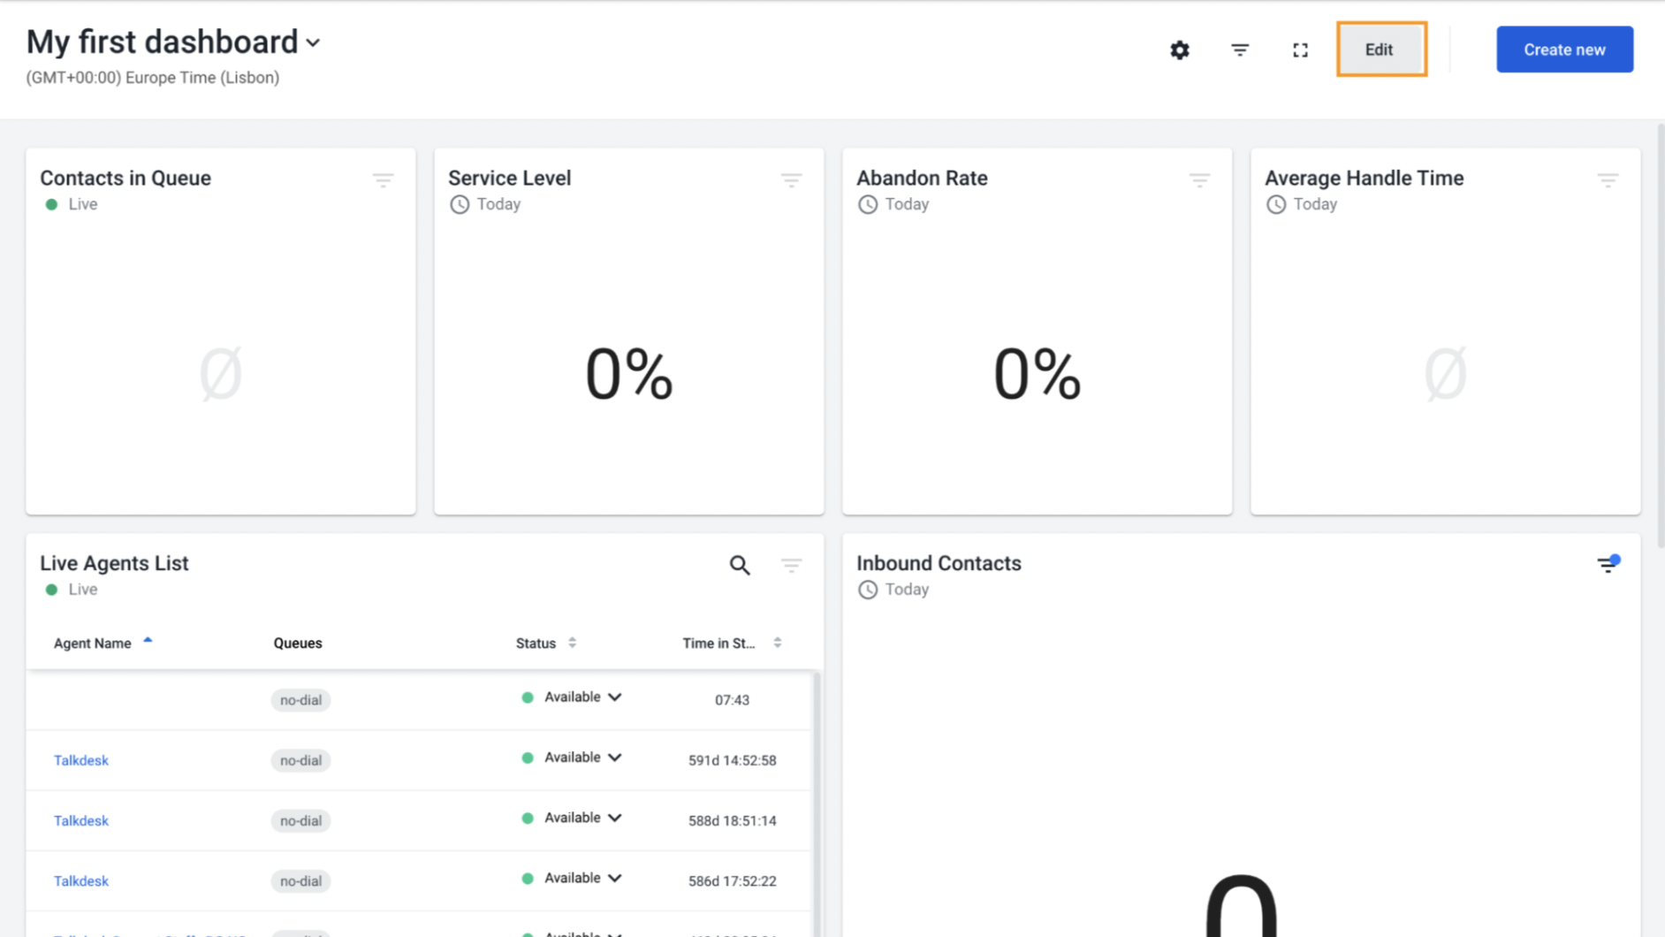
Task: Open dashboard settings gear icon
Action: pos(1180,50)
